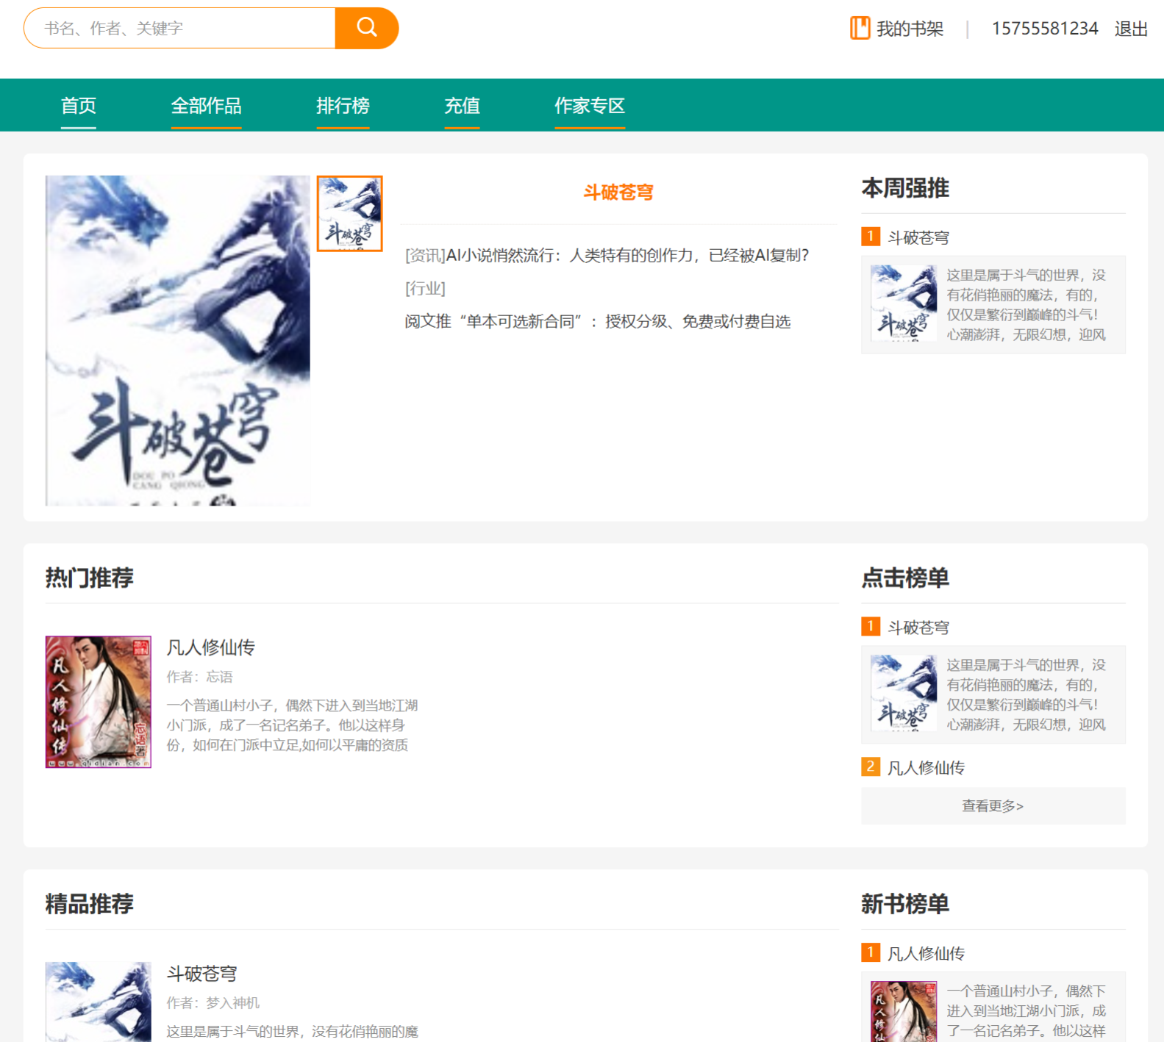This screenshot has width=1164, height=1042.
Task: Click 凡人修仙传 summary in 热门推荐
Action: (x=293, y=725)
